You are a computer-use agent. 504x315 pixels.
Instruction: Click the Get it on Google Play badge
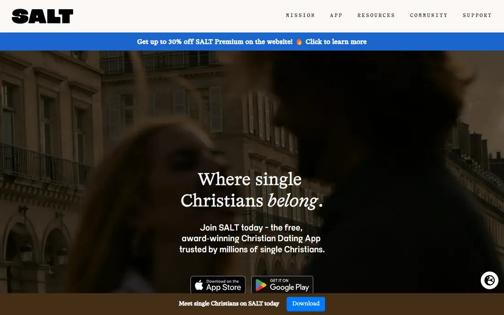coord(282,285)
